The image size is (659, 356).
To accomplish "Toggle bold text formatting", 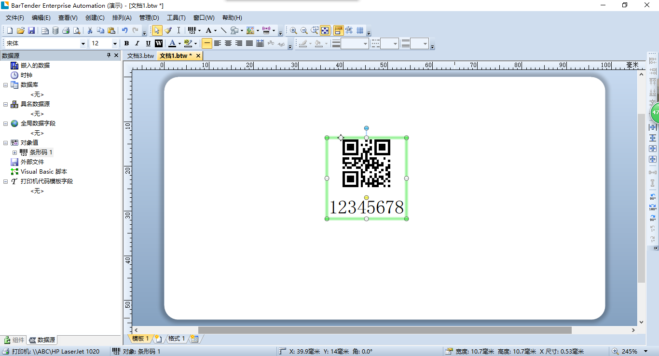I will click(x=126, y=43).
